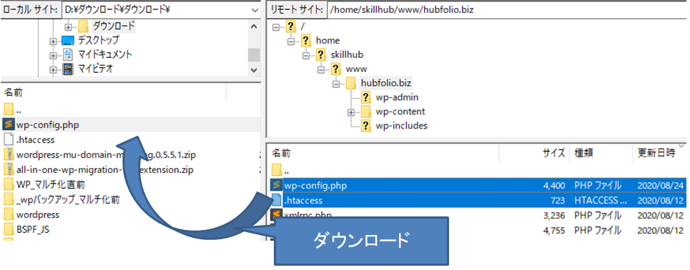The width and height of the screenshot is (690, 270).
Task: Select wordpress-mu-domain-mapping zip file
Action: tap(130, 155)
